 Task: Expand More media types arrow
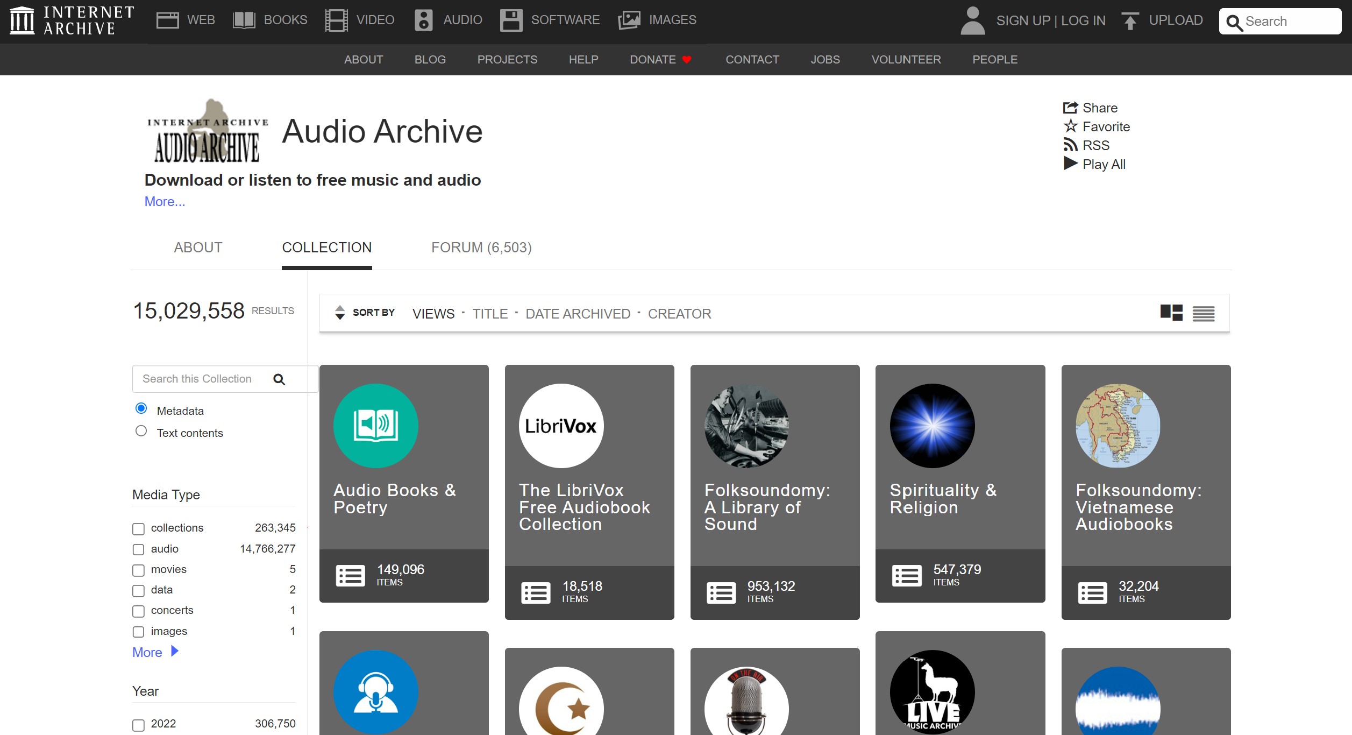[x=174, y=652]
